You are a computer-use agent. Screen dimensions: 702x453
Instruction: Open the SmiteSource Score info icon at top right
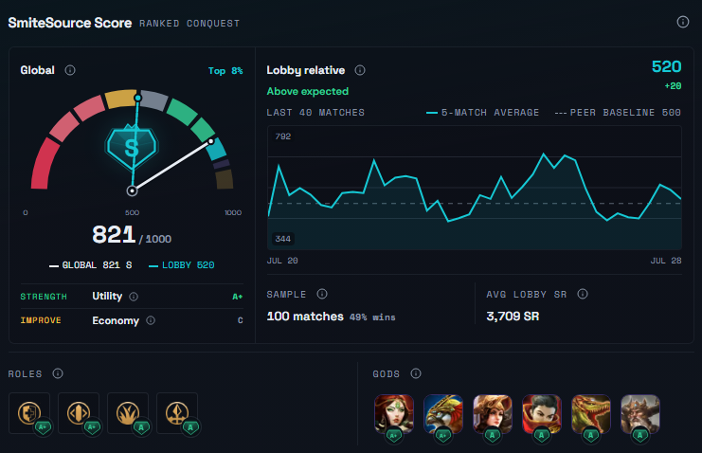pos(682,22)
